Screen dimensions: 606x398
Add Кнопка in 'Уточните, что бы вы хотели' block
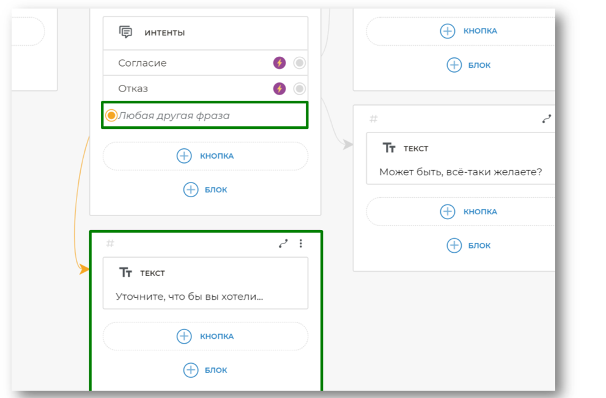point(205,336)
